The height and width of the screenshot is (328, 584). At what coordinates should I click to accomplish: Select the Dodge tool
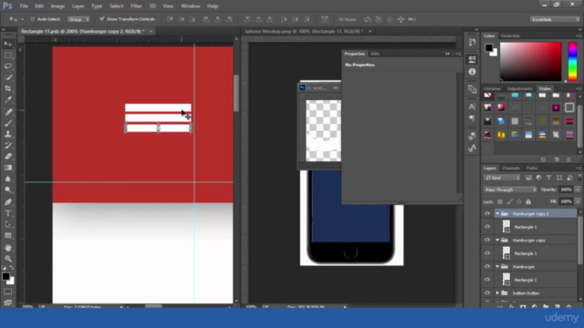[8, 190]
